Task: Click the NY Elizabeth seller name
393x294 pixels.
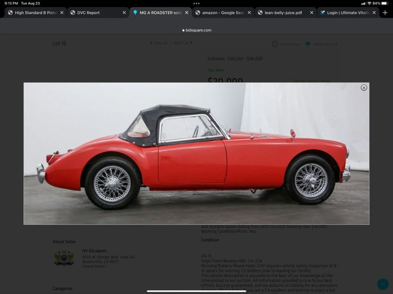Action: point(94,251)
